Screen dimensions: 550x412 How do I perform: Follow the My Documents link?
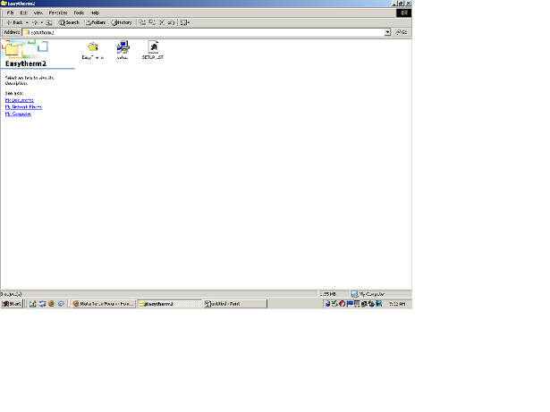(20, 100)
